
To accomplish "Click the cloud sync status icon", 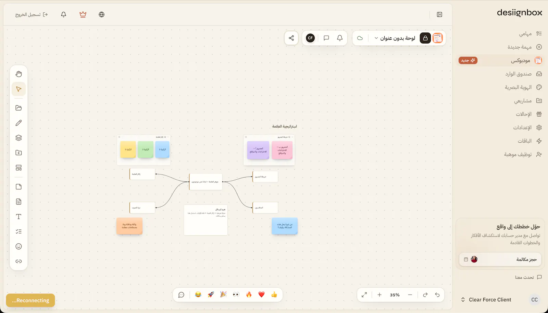I will (x=360, y=38).
